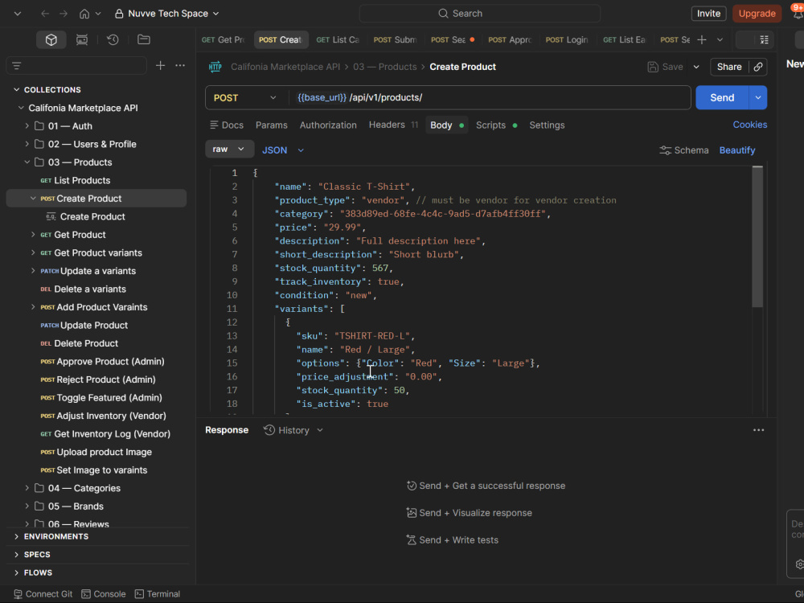Click the Save disk icon
The image size is (804, 603).
pyautogui.click(x=653, y=67)
